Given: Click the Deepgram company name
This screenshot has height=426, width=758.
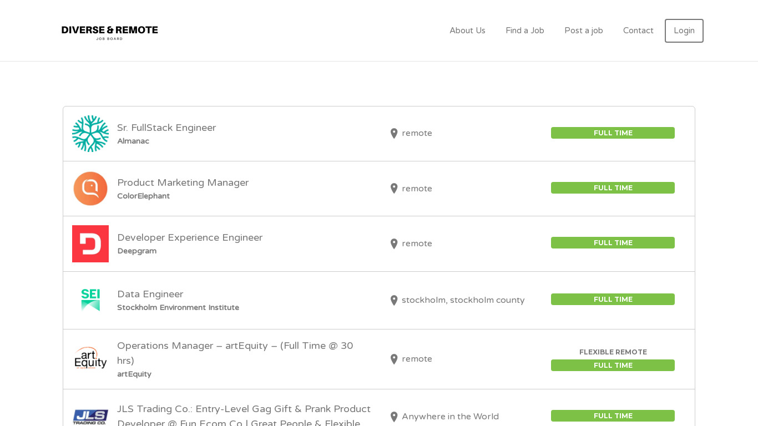Looking at the screenshot, I should [x=137, y=251].
